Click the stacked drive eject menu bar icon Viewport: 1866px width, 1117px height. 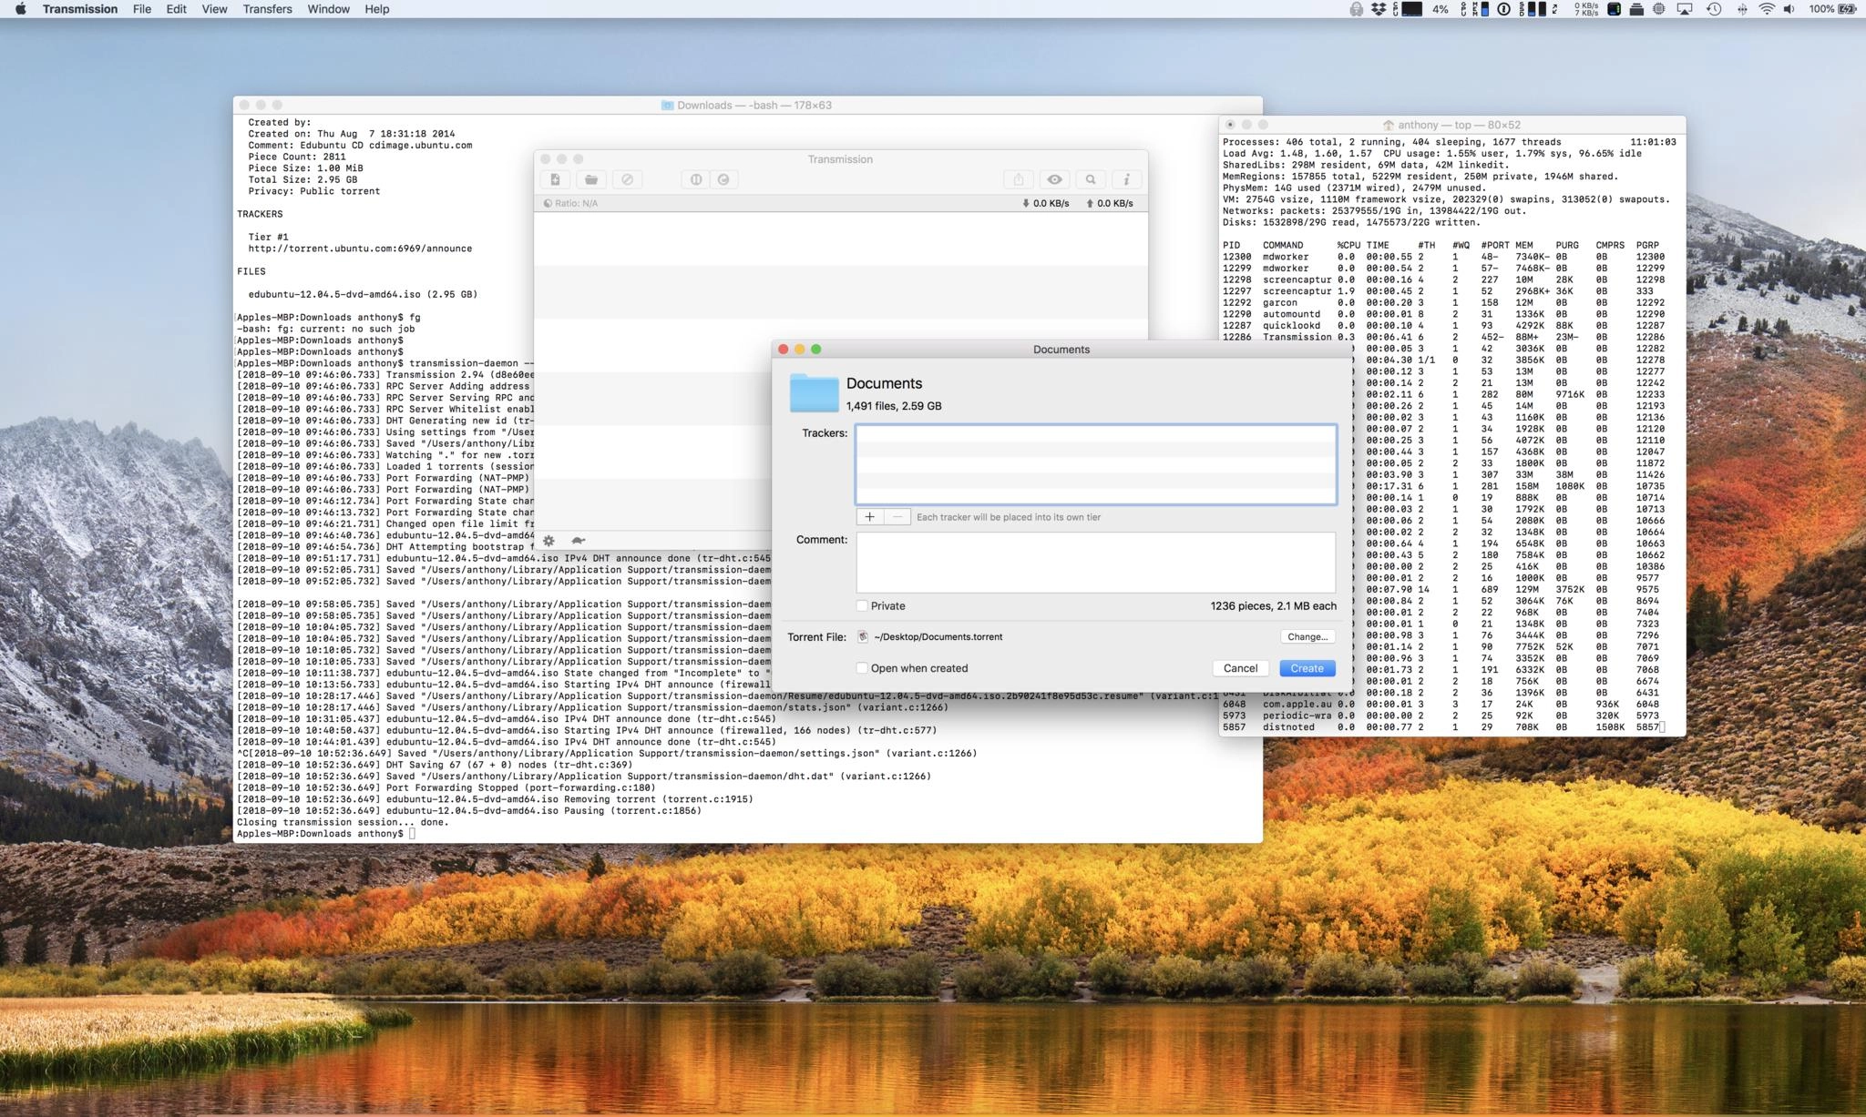click(1636, 9)
